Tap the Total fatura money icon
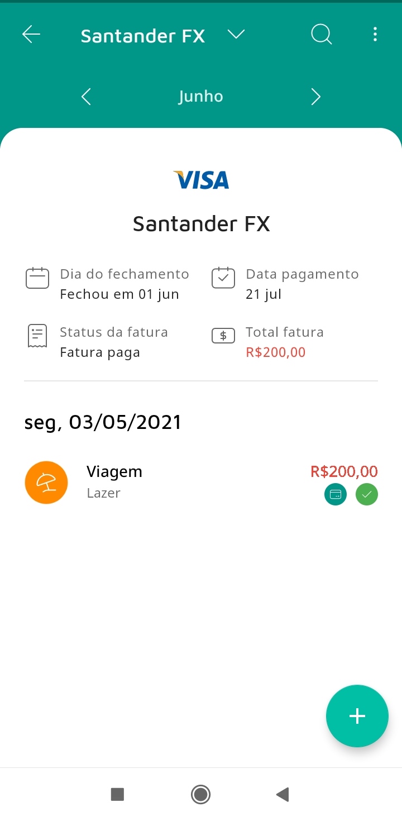 pyautogui.click(x=223, y=336)
